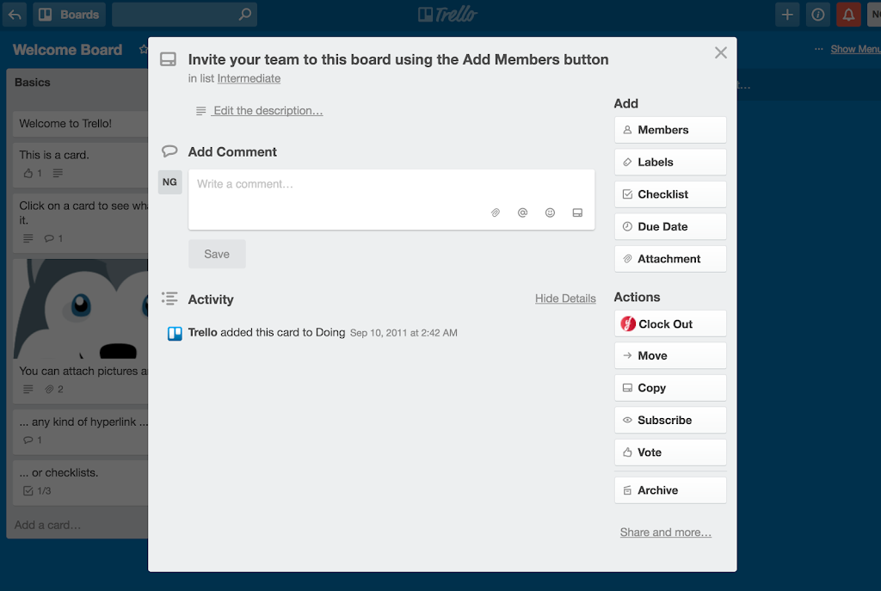Click the plus create icon
881x591 pixels.
click(x=787, y=15)
